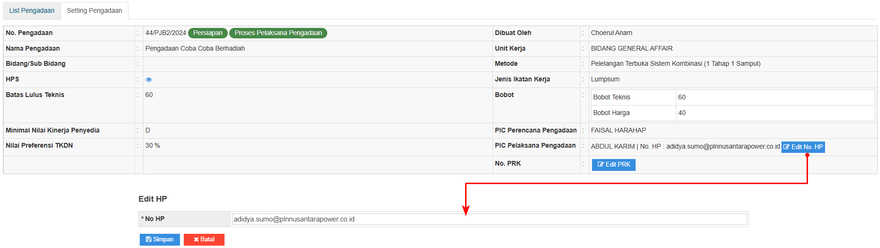Focus the No HP input field
This screenshot has height=248, width=880.
489,219
